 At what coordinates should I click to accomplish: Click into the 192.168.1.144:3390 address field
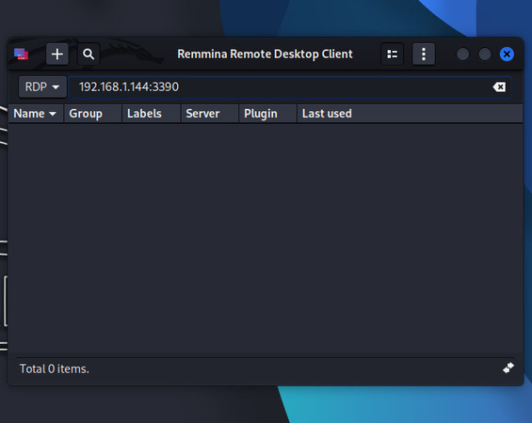tap(290, 87)
